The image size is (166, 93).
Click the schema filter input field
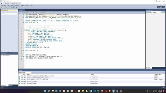point(9,14)
